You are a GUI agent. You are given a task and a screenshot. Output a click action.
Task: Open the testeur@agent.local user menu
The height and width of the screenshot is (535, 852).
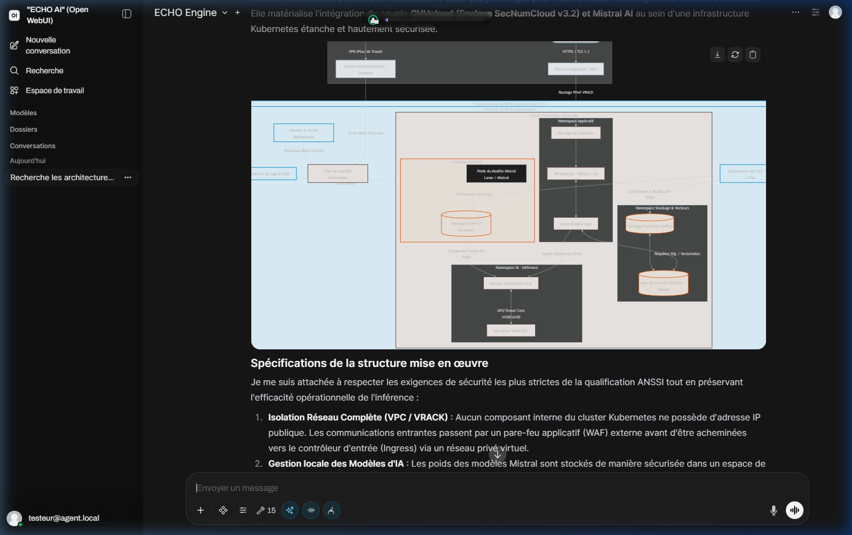tap(72, 518)
